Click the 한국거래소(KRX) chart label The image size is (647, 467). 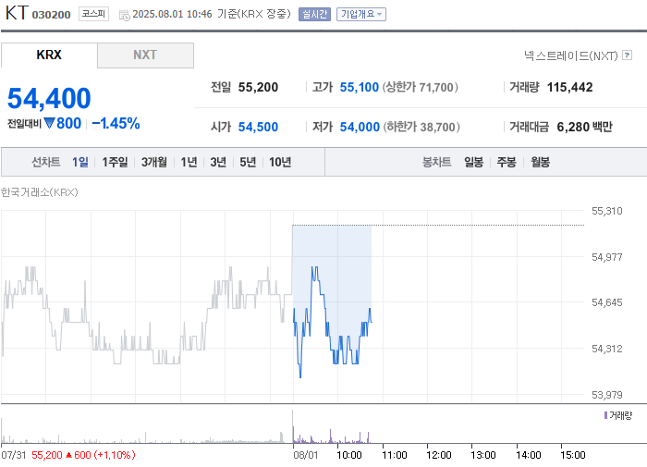coord(39,192)
